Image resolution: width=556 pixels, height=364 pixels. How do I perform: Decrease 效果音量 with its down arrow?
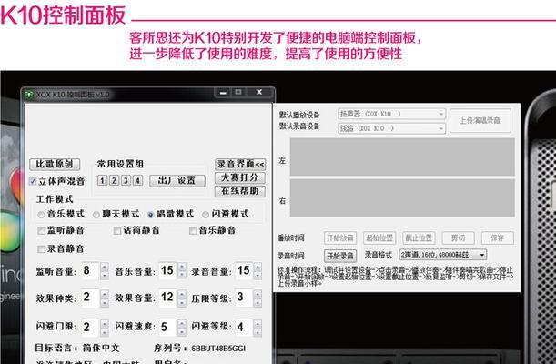(182, 303)
